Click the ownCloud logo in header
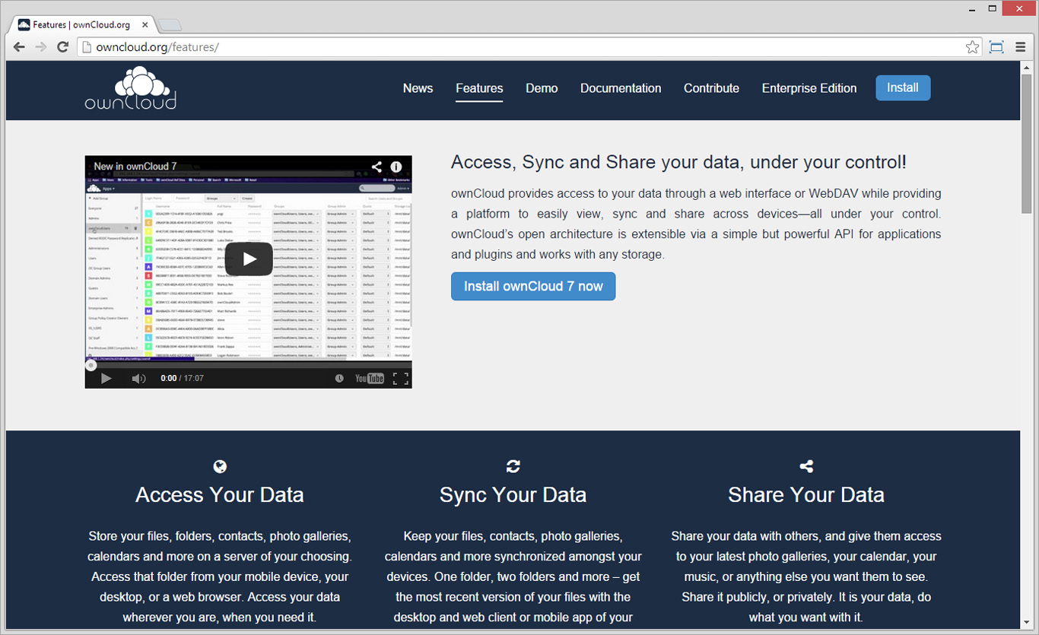This screenshot has height=635, width=1039. coord(130,88)
